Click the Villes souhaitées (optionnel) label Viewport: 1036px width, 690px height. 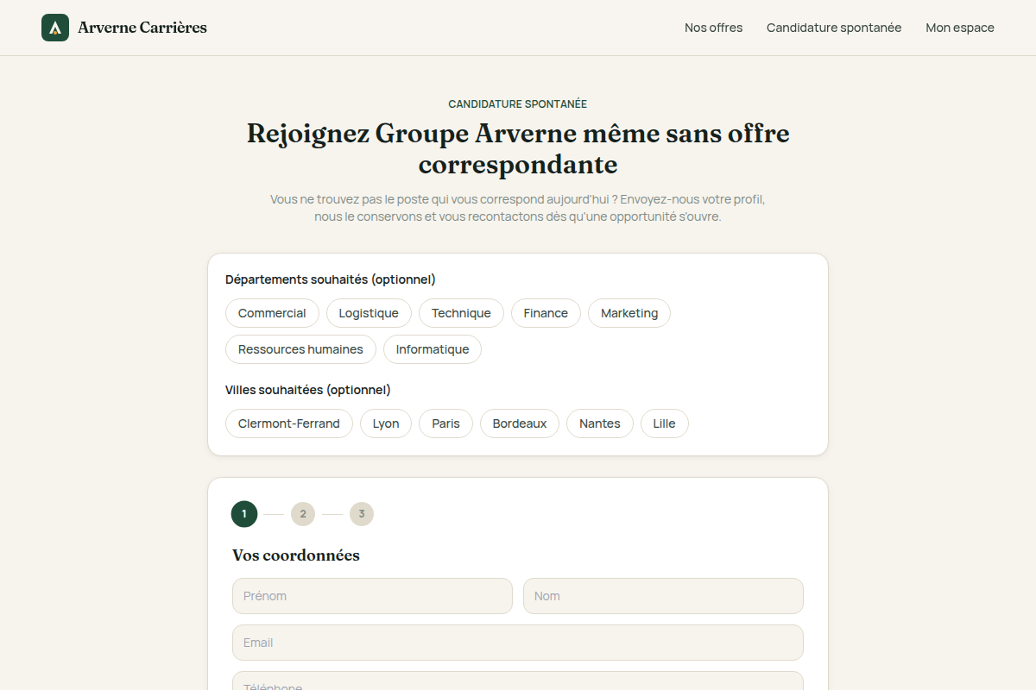pyautogui.click(x=308, y=390)
